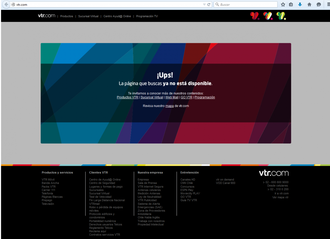Click the Programación link in error box
The height and width of the screenshot is (239, 330).
tap(205, 97)
